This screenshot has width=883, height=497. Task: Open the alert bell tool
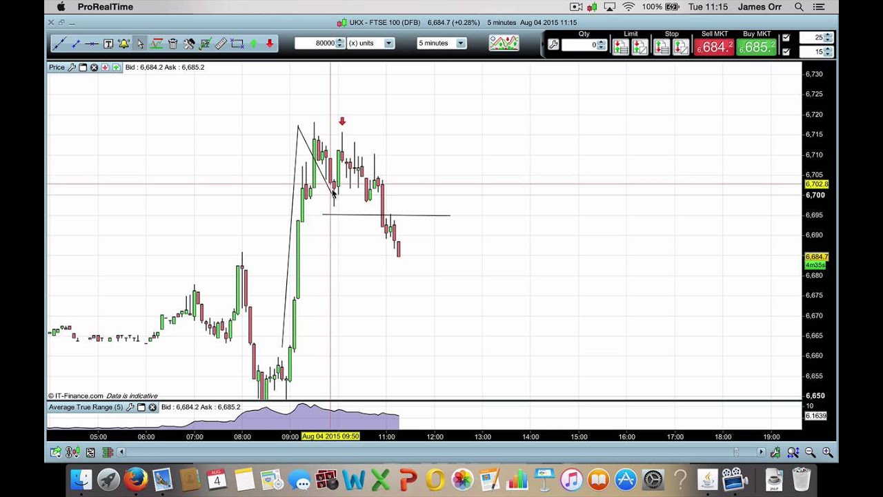click(x=124, y=43)
